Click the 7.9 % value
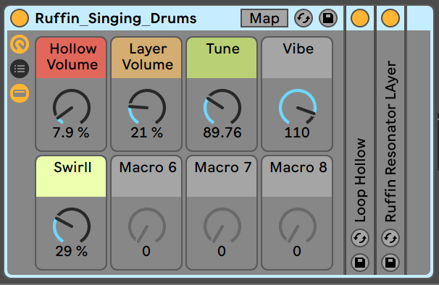Image resolution: width=439 pixels, height=285 pixels. pos(71,132)
